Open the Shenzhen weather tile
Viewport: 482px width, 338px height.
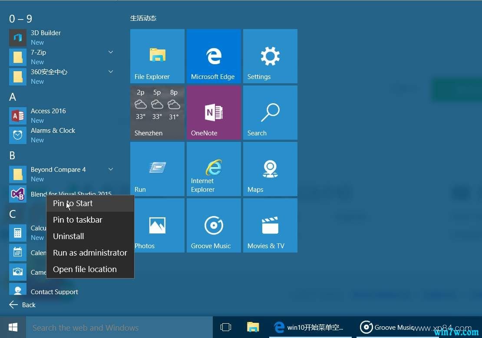(x=157, y=112)
